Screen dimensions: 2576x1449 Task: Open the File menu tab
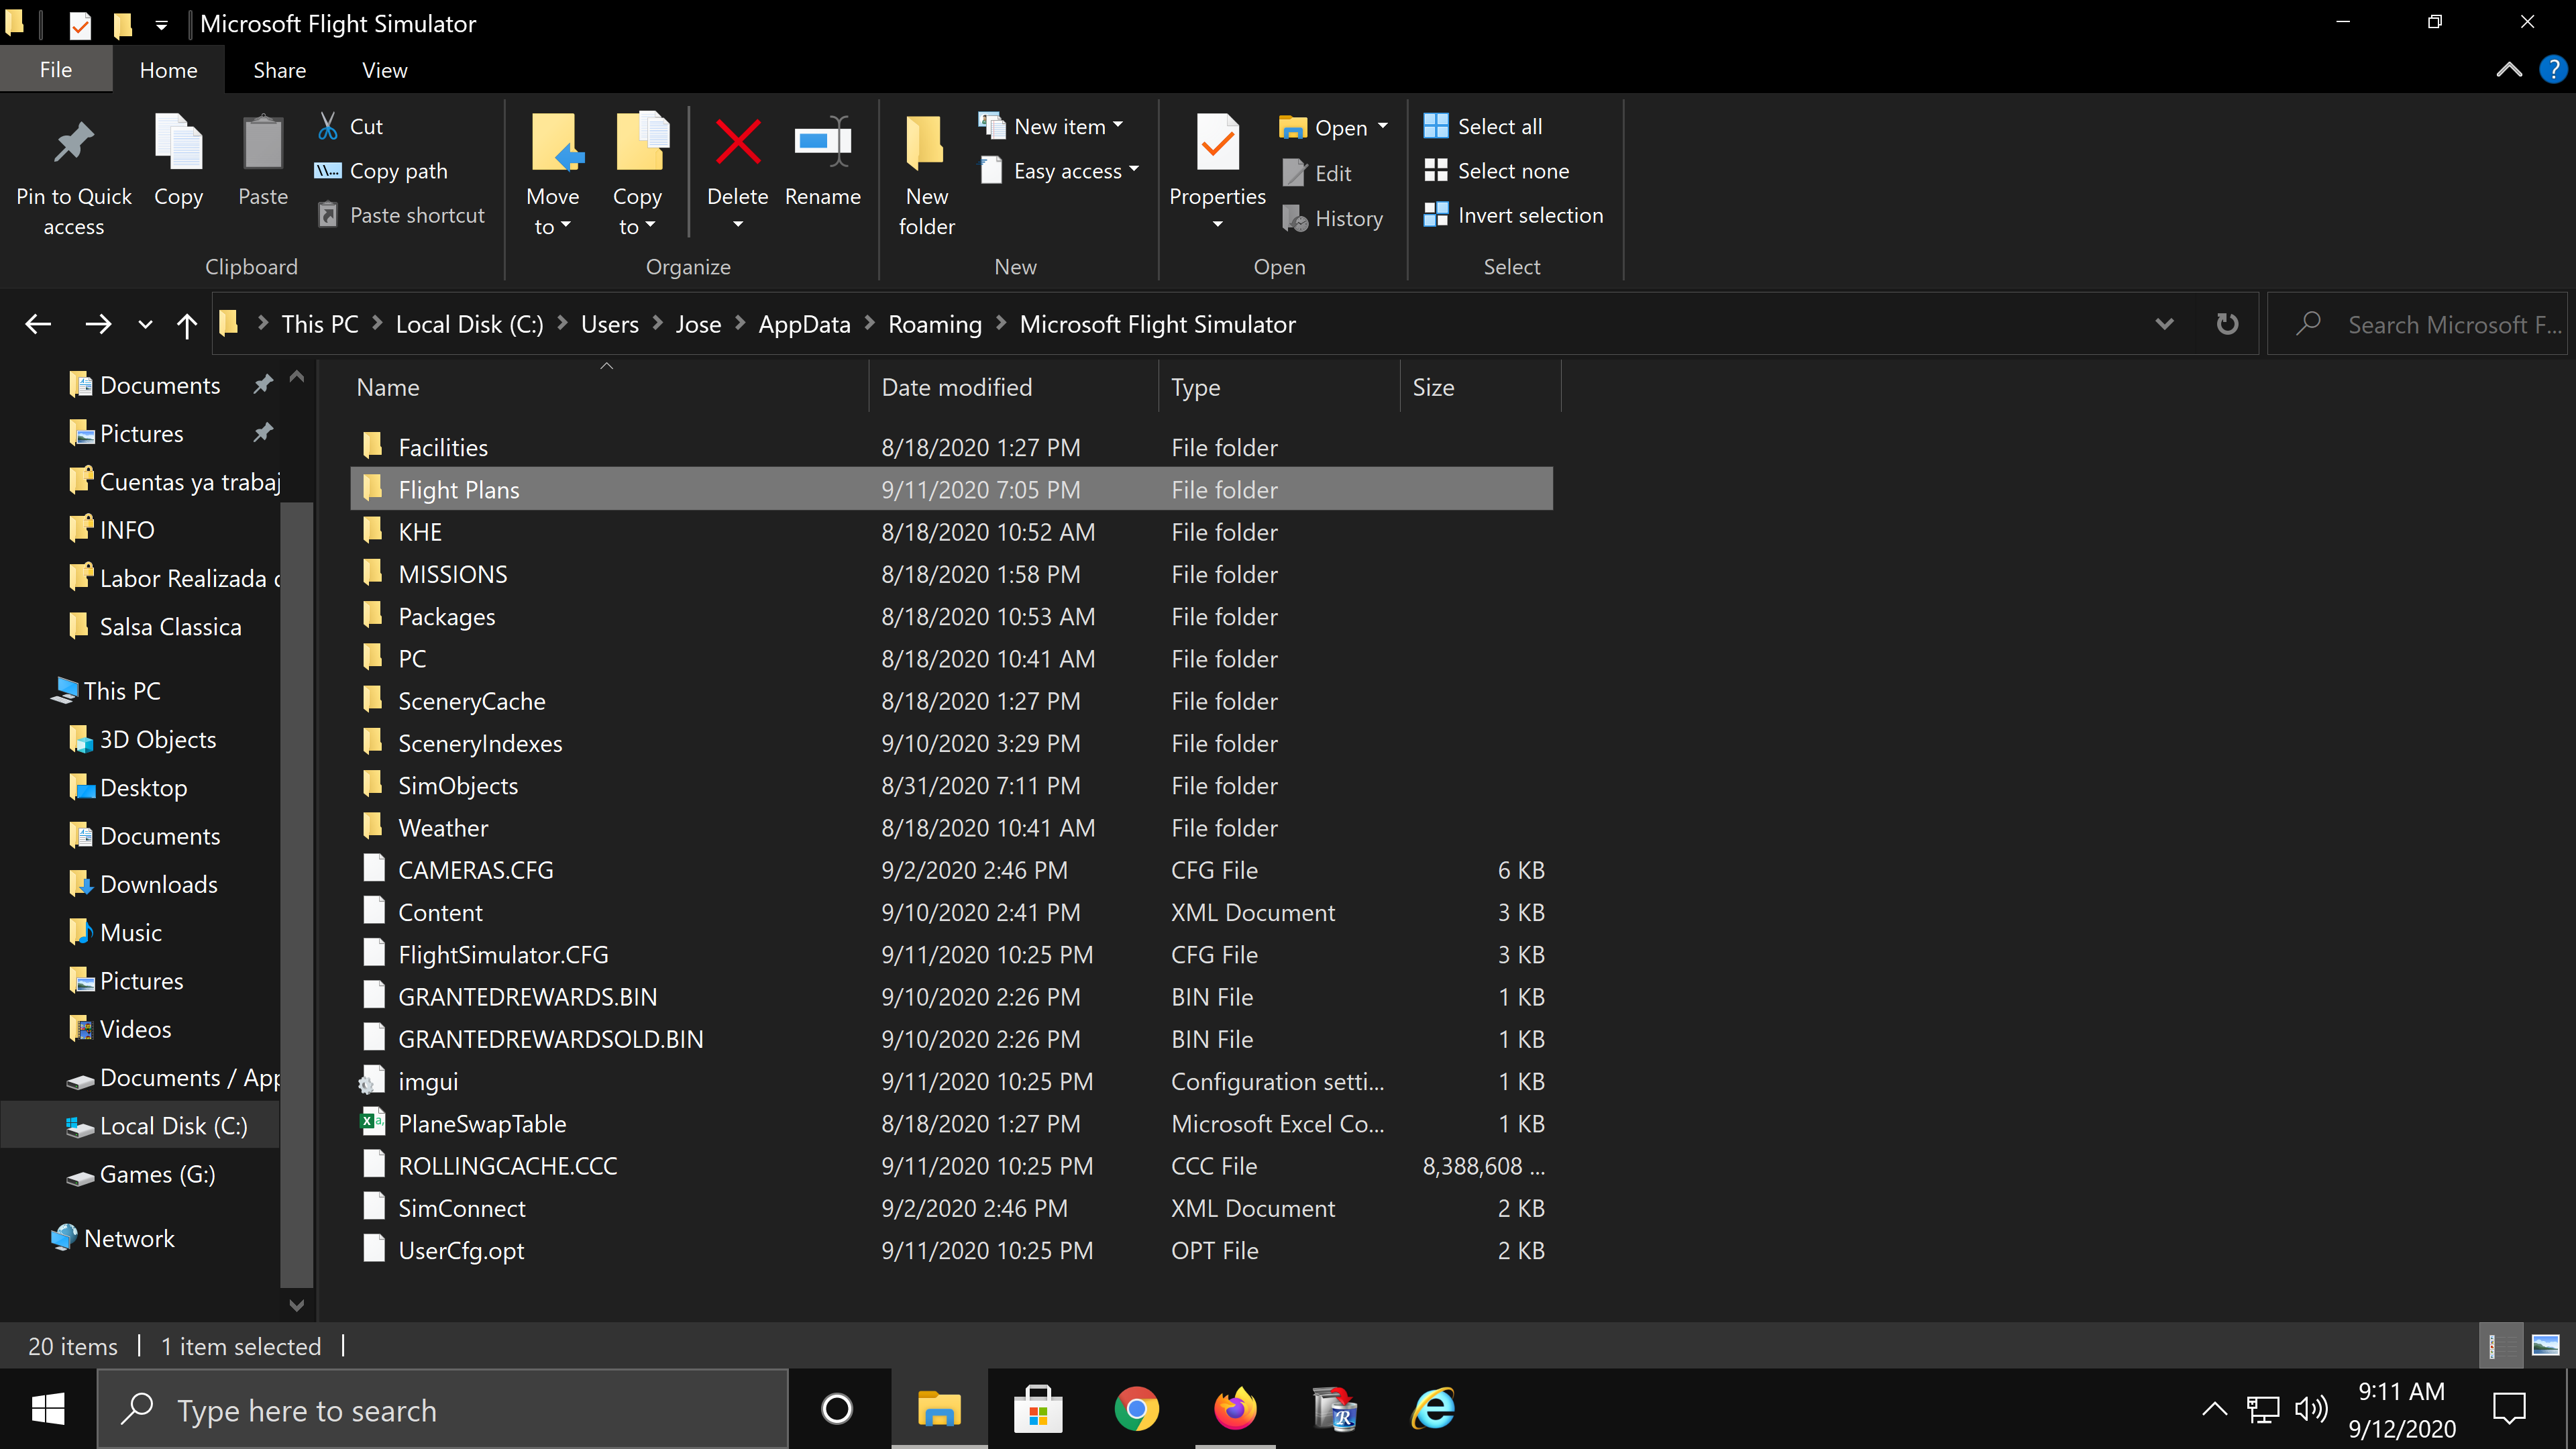pos(56,70)
